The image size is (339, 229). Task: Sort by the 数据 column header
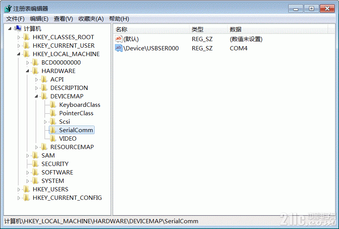pyautogui.click(x=278, y=29)
